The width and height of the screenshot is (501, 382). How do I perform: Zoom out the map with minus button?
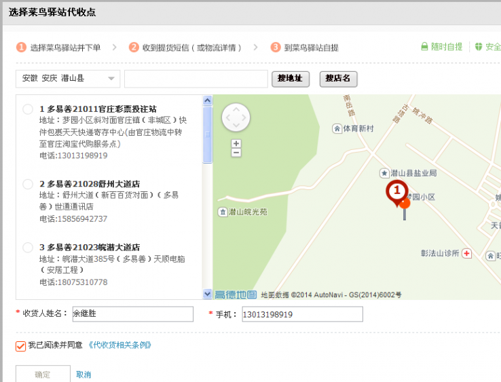(x=236, y=153)
